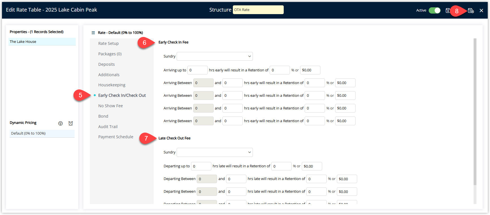
Task: Click the 'Departing up to' retention percent field
Action: pyautogui.click(x=281, y=166)
